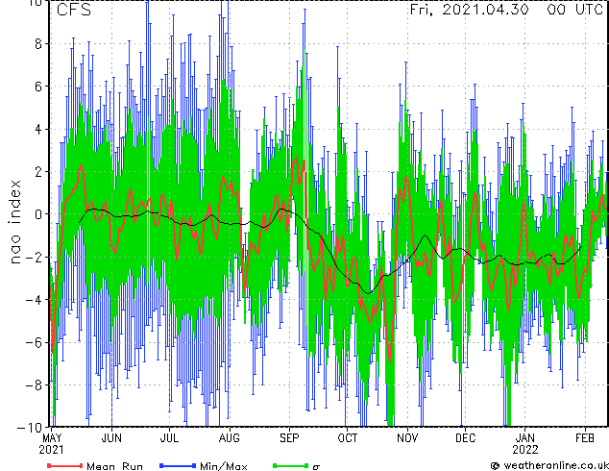The height and width of the screenshot is (471, 609).
Task: Click the JUN x-axis label
Action: tap(111, 438)
